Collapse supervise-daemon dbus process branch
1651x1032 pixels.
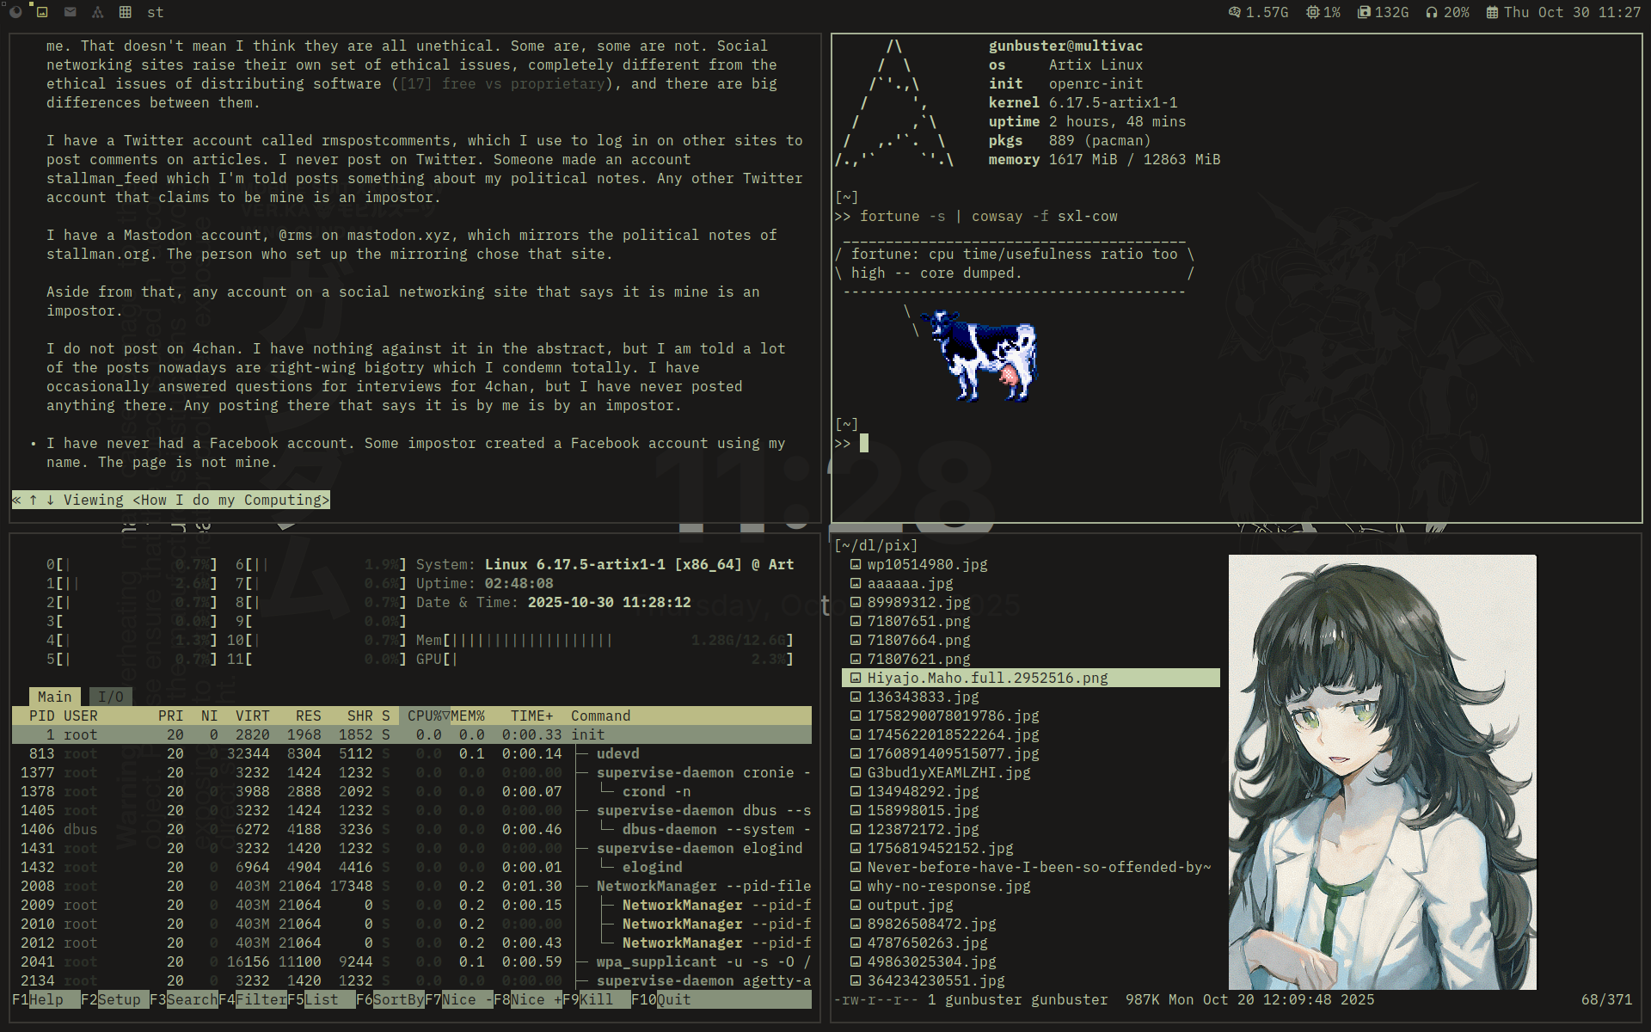[x=703, y=810]
